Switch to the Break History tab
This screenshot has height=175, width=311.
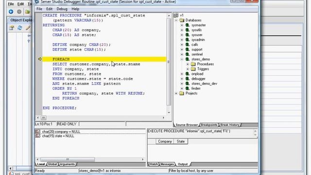point(230,125)
